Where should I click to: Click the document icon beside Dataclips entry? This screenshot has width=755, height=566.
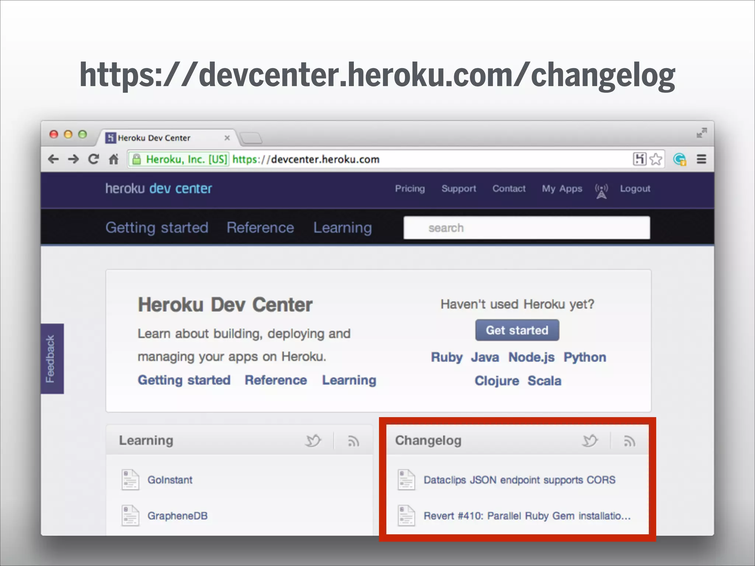(x=406, y=480)
